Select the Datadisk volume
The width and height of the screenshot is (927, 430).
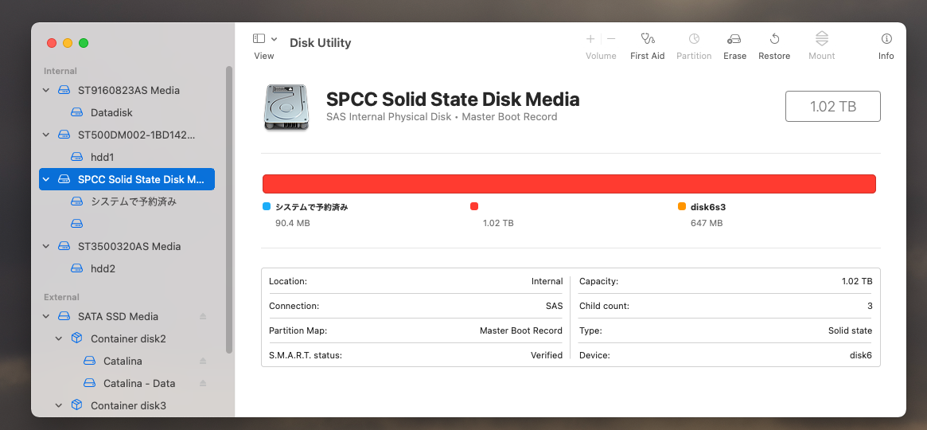click(111, 113)
